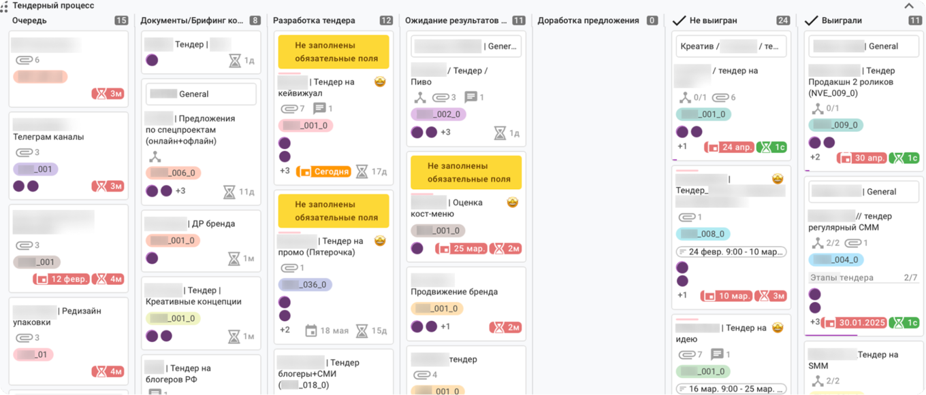Click the calendar icon beside 18 мая
The image size is (926, 395).
pos(310,330)
